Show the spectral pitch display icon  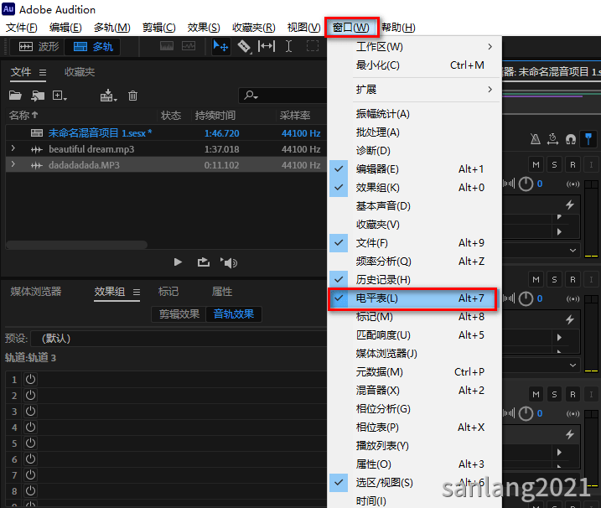(x=189, y=46)
